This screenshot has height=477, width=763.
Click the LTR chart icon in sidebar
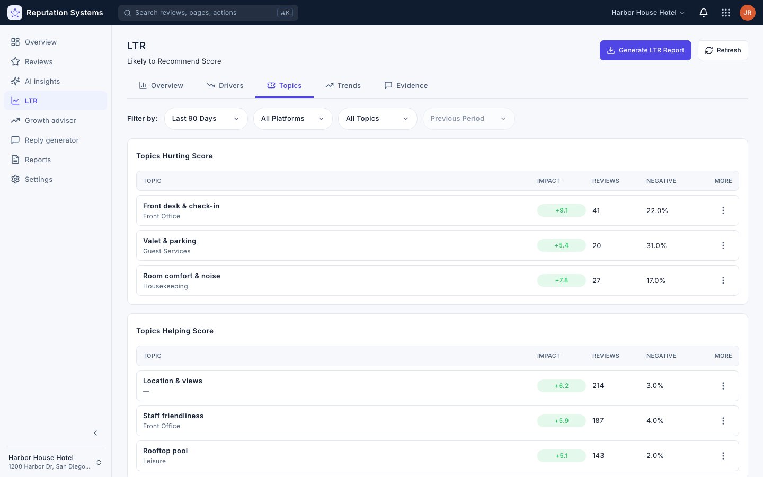click(15, 101)
